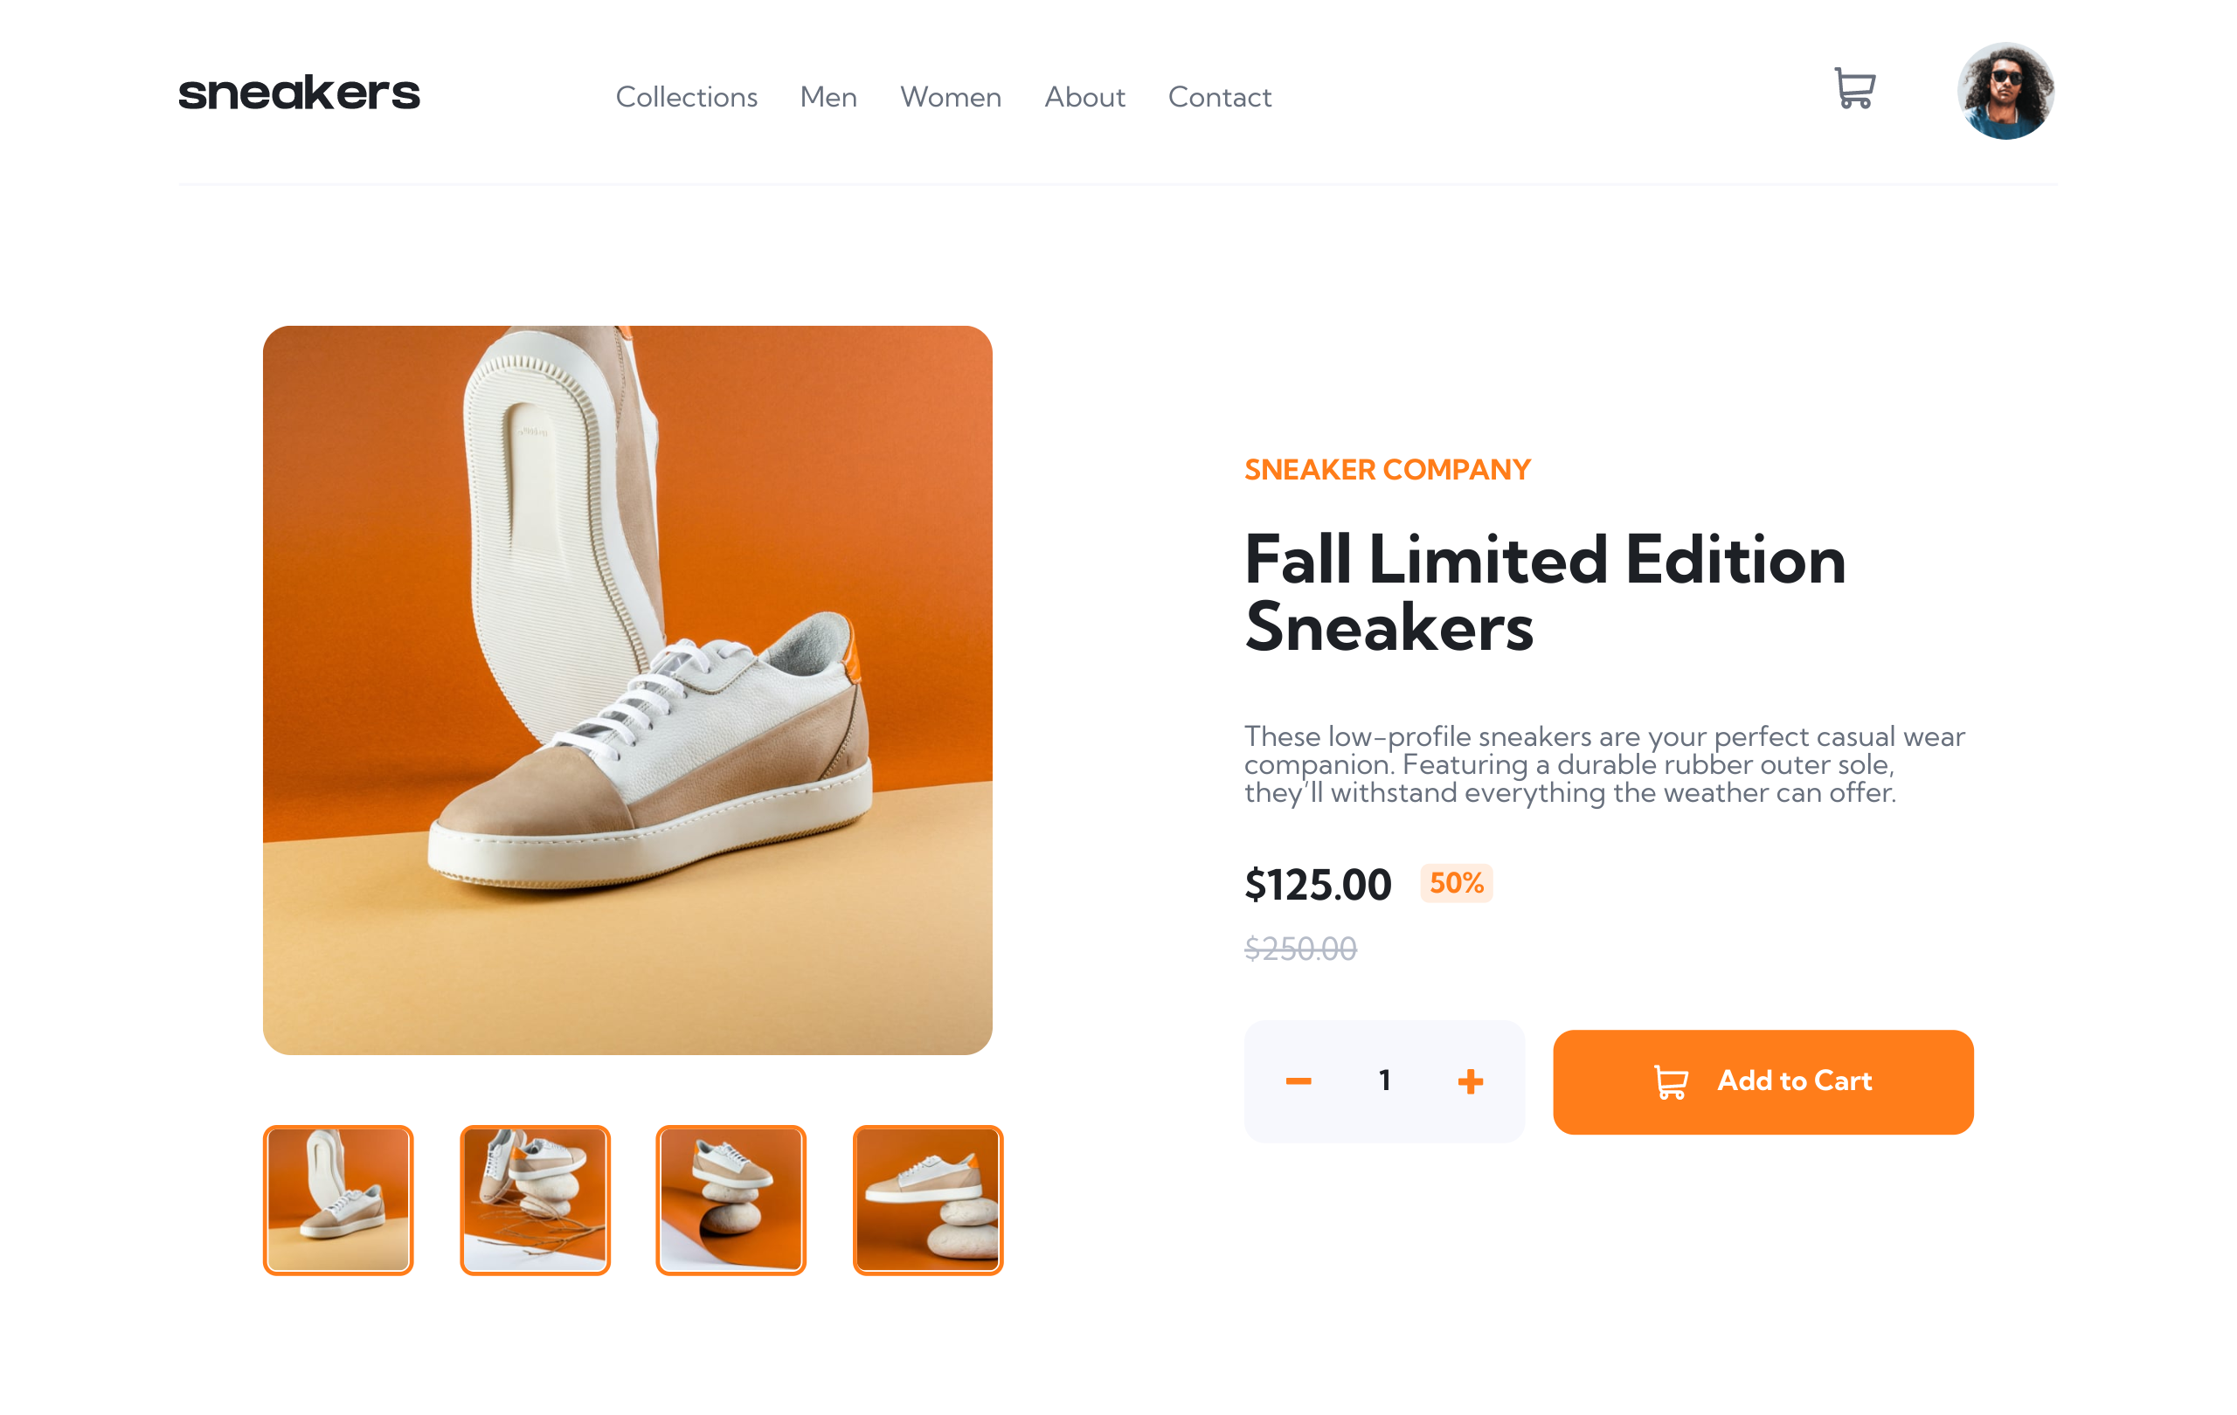Open the Collections menu item
The height and width of the screenshot is (1415, 2237).
tap(687, 97)
